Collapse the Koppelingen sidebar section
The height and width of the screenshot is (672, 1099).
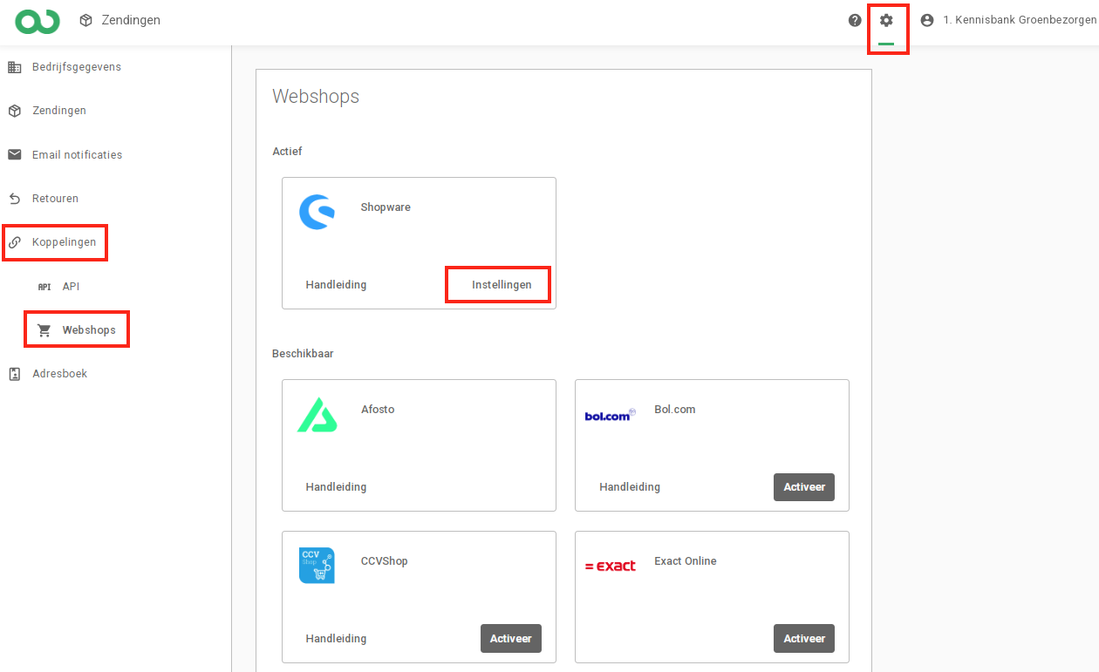click(x=64, y=242)
